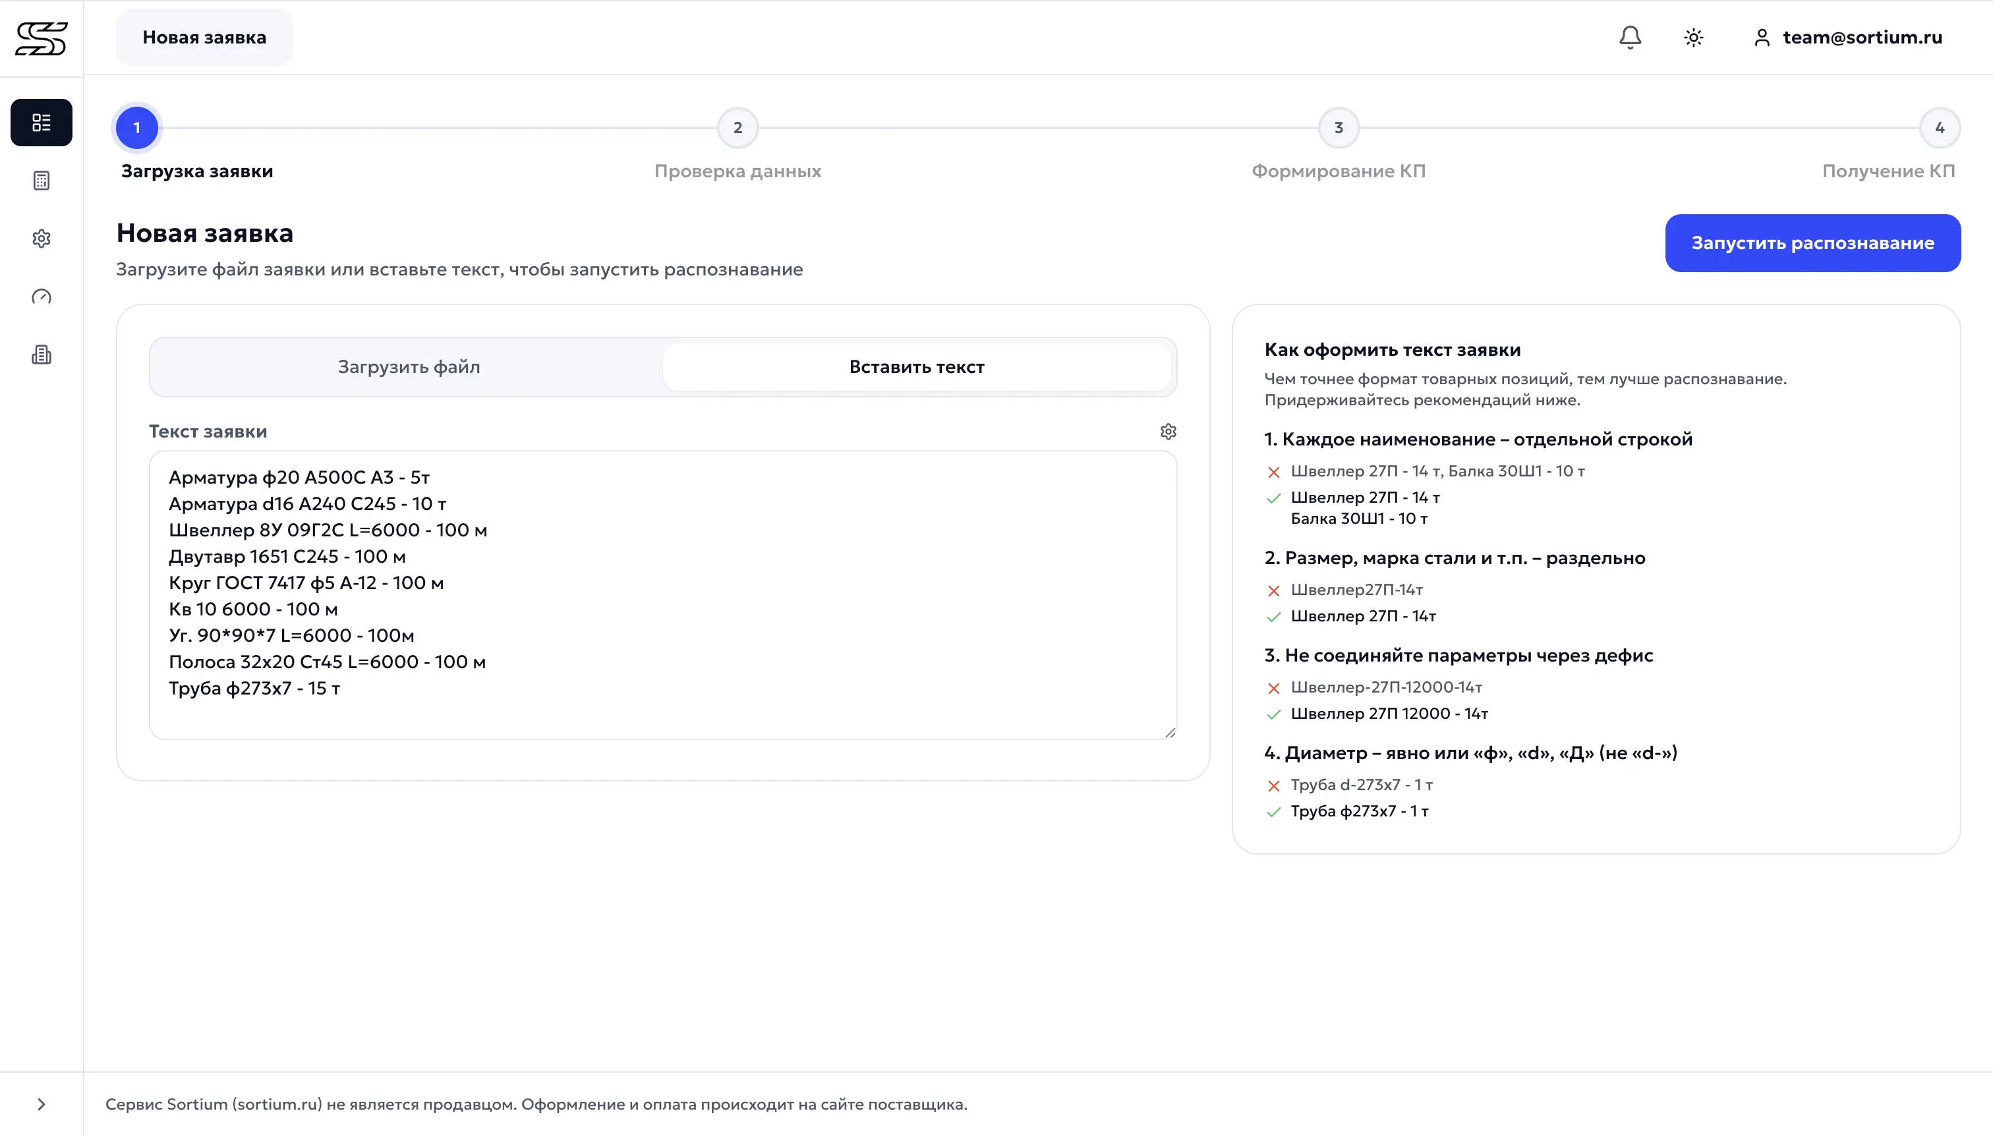
Task: Open user profile icon
Action: [1762, 38]
